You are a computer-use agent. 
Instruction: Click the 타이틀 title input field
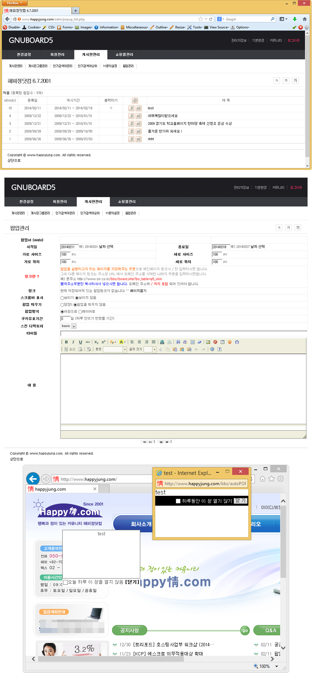click(x=183, y=334)
